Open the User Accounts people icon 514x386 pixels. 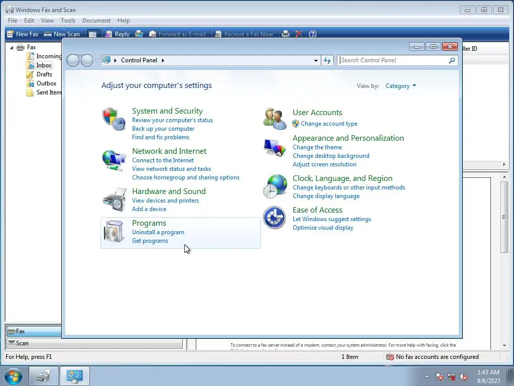(x=275, y=119)
